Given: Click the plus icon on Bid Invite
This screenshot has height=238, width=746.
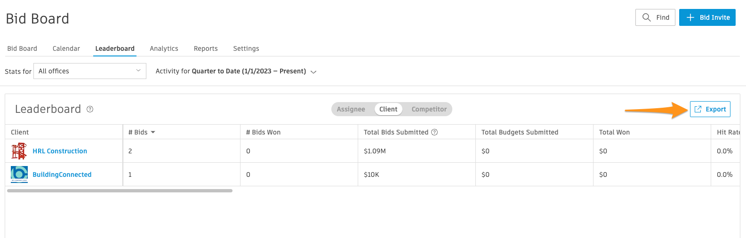Looking at the screenshot, I should click(690, 17).
